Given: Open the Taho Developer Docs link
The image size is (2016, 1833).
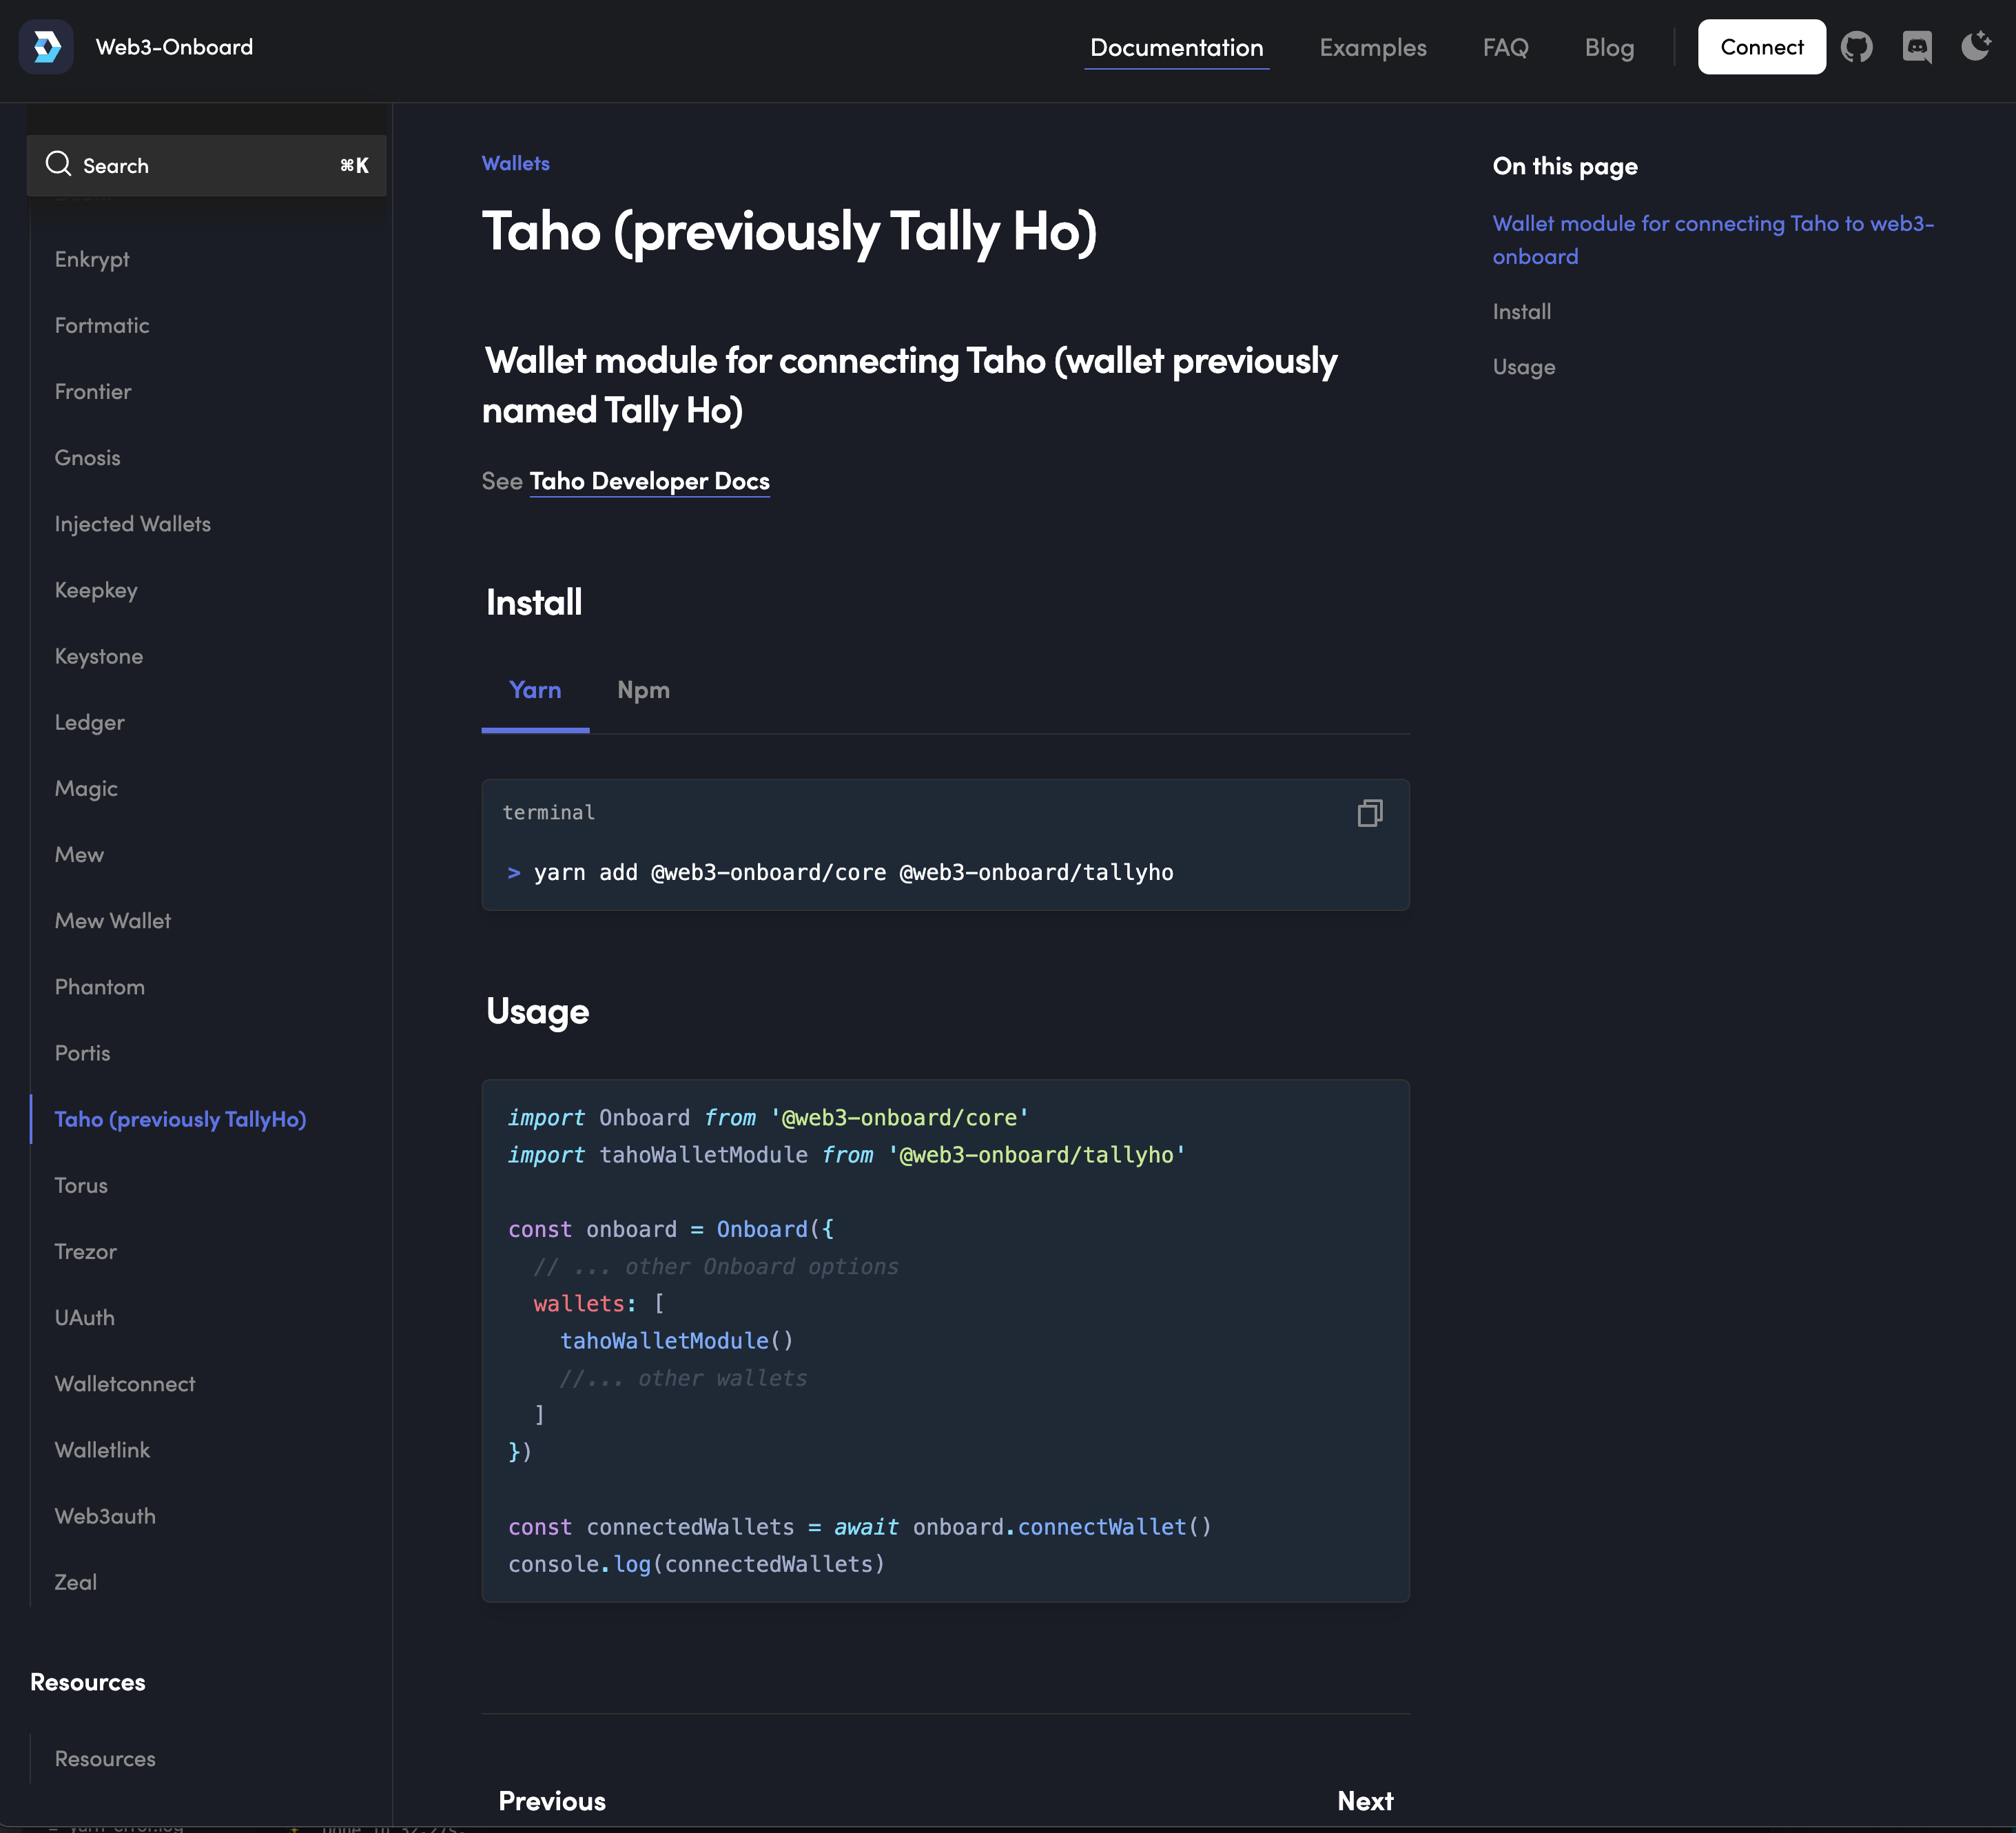Looking at the screenshot, I should pyautogui.click(x=649, y=481).
